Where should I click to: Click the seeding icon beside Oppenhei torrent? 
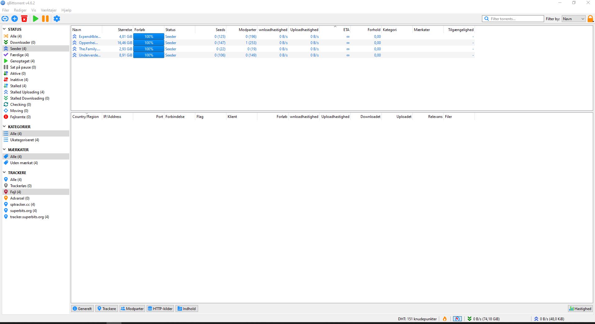(x=75, y=43)
